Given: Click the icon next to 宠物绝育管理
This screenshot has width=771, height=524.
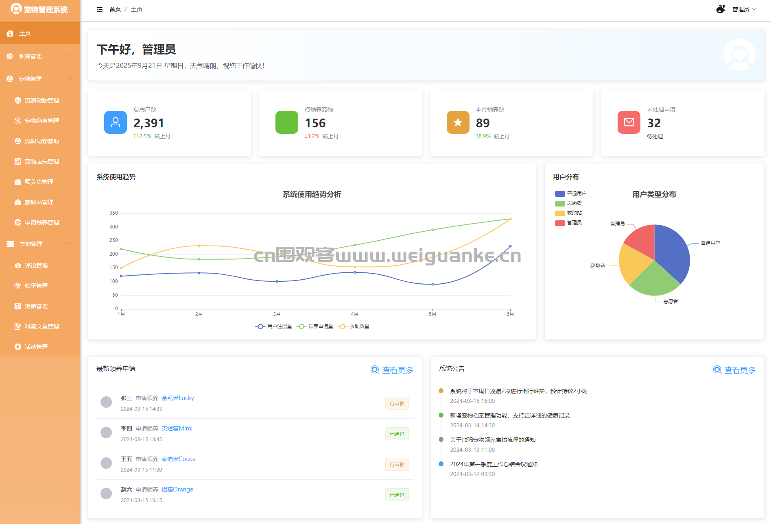Looking at the screenshot, I should point(18,121).
